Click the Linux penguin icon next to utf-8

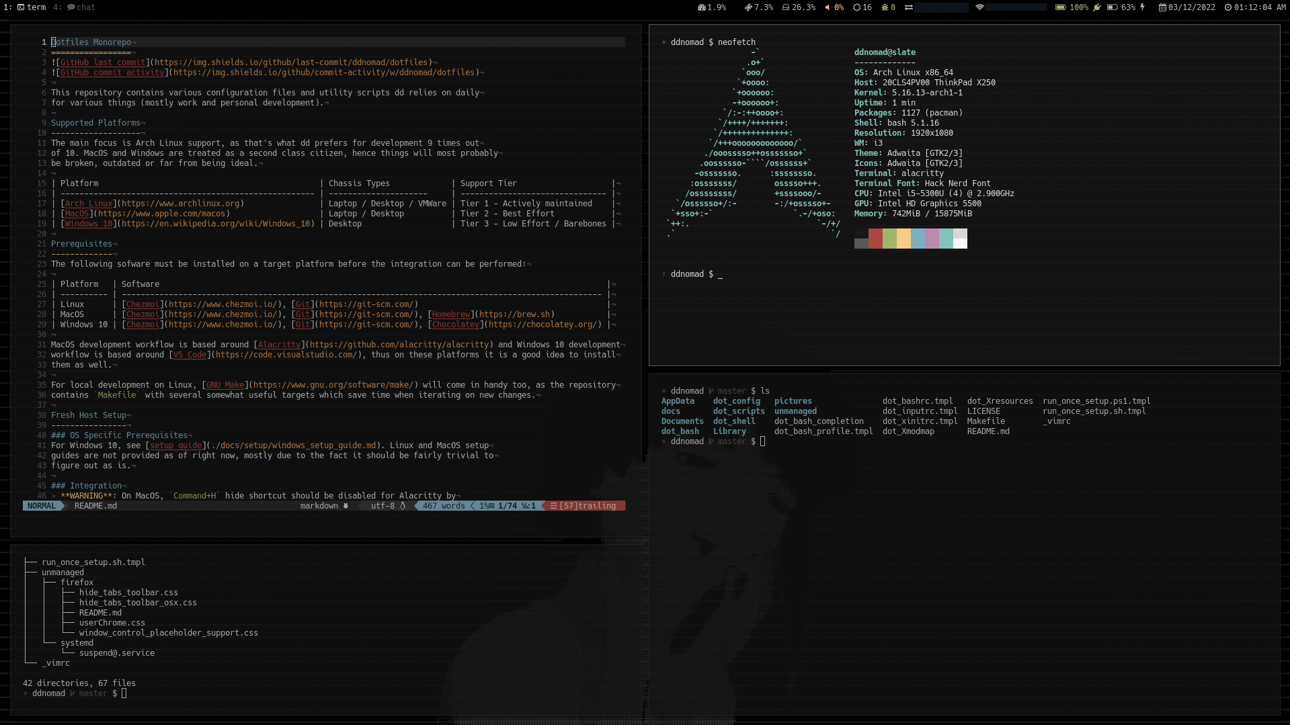tap(403, 506)
